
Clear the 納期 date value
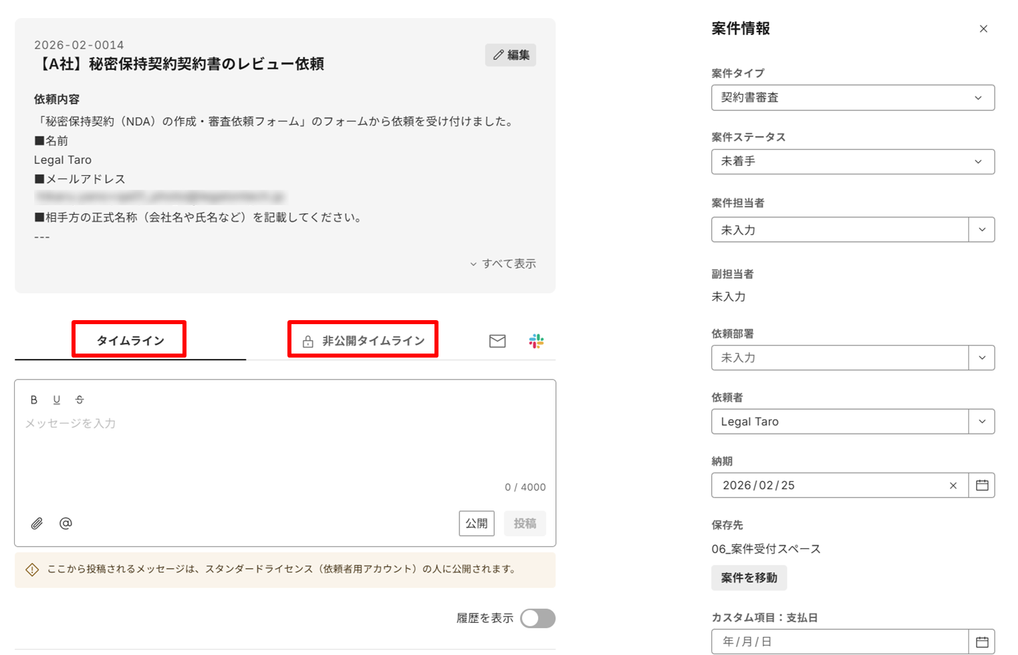point(953,486)
